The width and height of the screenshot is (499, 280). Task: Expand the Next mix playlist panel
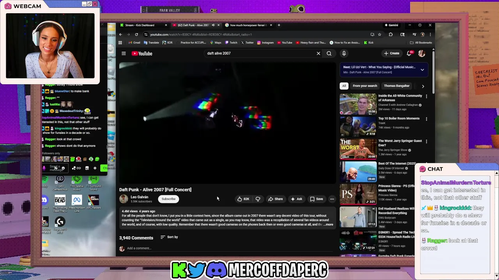pyautogui.click(x=422, y=70)
